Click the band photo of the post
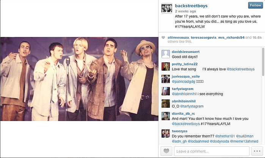This screenshot has width=265, height=158. coord(79,79)
